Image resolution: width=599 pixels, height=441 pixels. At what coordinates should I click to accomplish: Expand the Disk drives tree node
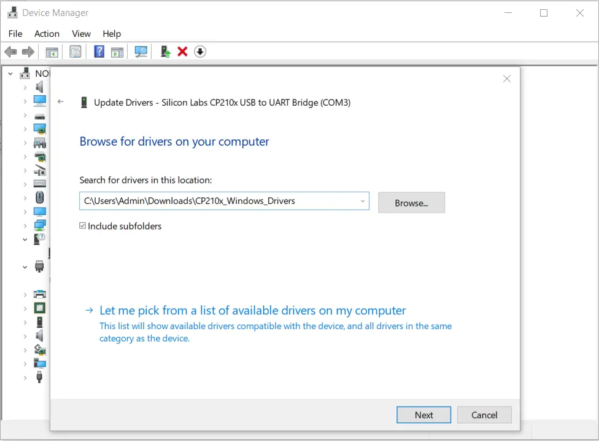(x=25, y=115)
